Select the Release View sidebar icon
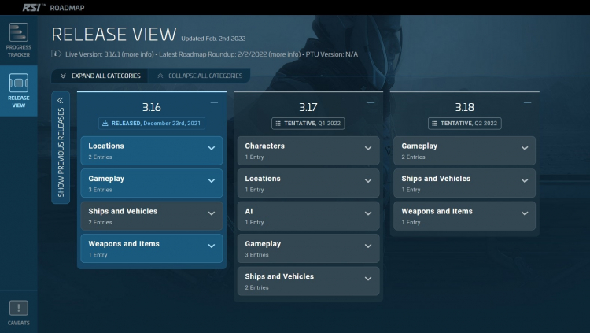Viewport: 590px width, 333px height. pyautogui.click(x=18, y=91)
